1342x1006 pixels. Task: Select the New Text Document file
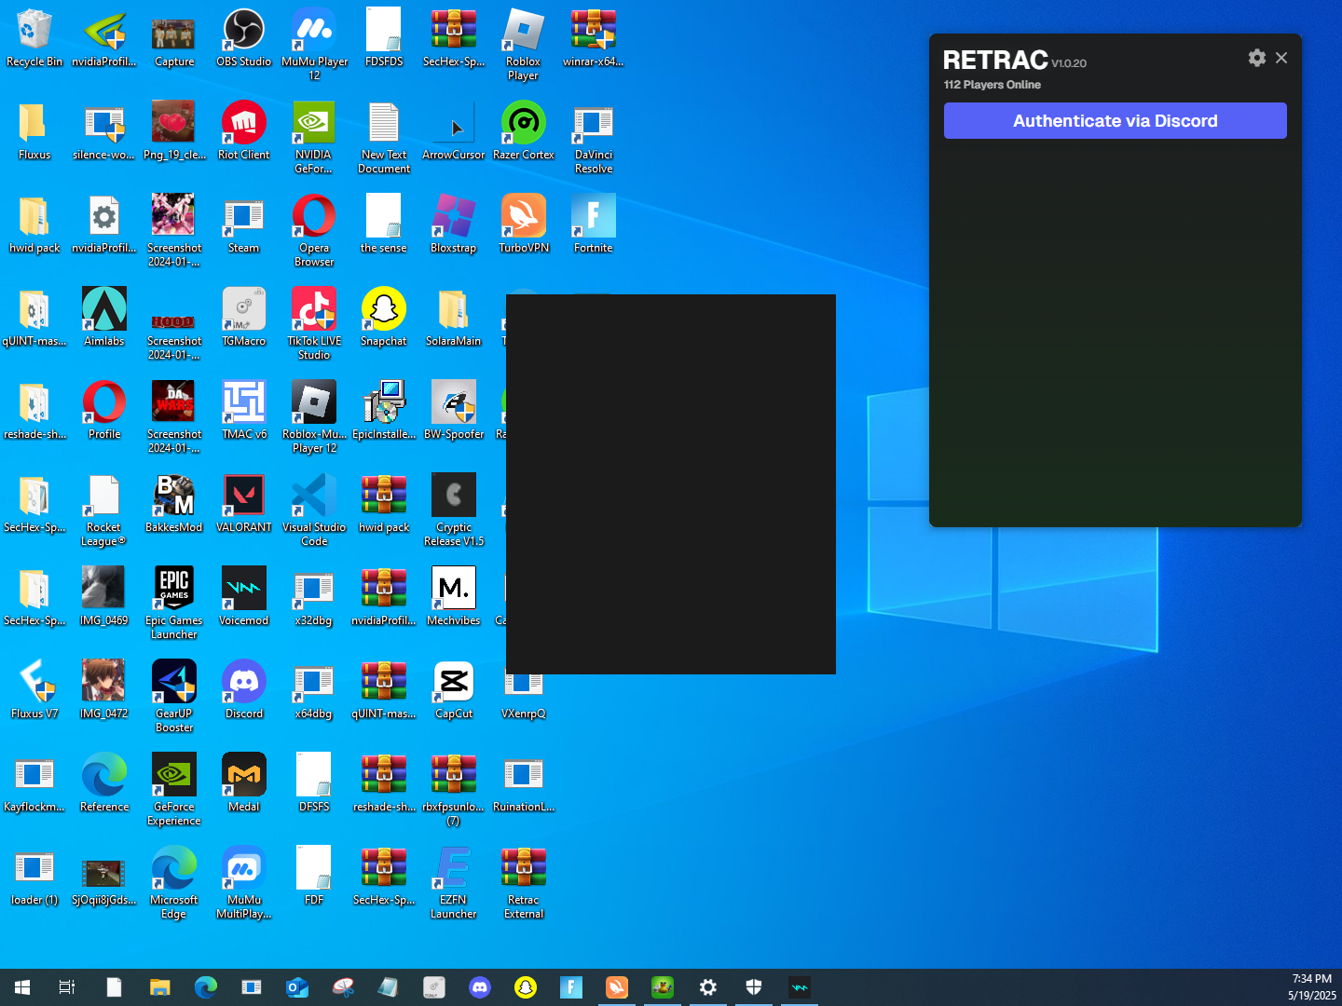click(384, 138)
